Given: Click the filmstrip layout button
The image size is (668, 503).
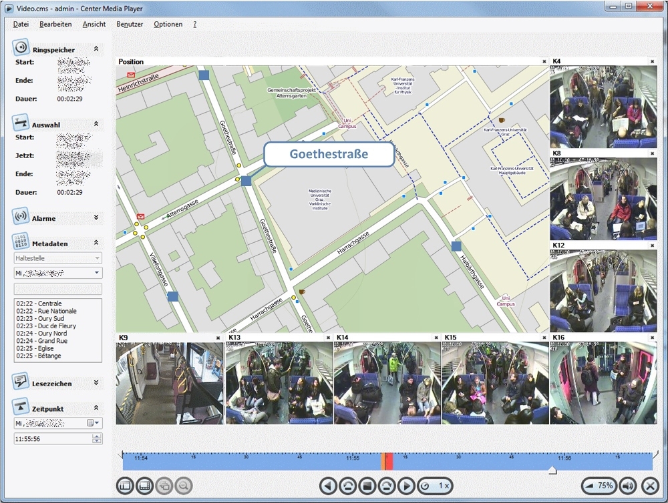Looking at the screenshot, I should coord(144,486).
